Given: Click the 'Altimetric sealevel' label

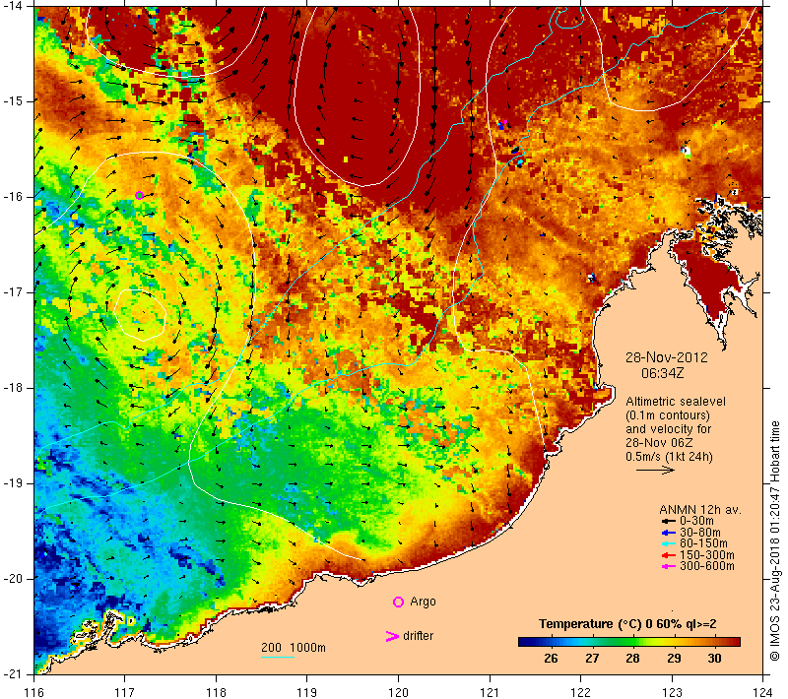Looking at the screenshot, I should click(x=676, y=402).
